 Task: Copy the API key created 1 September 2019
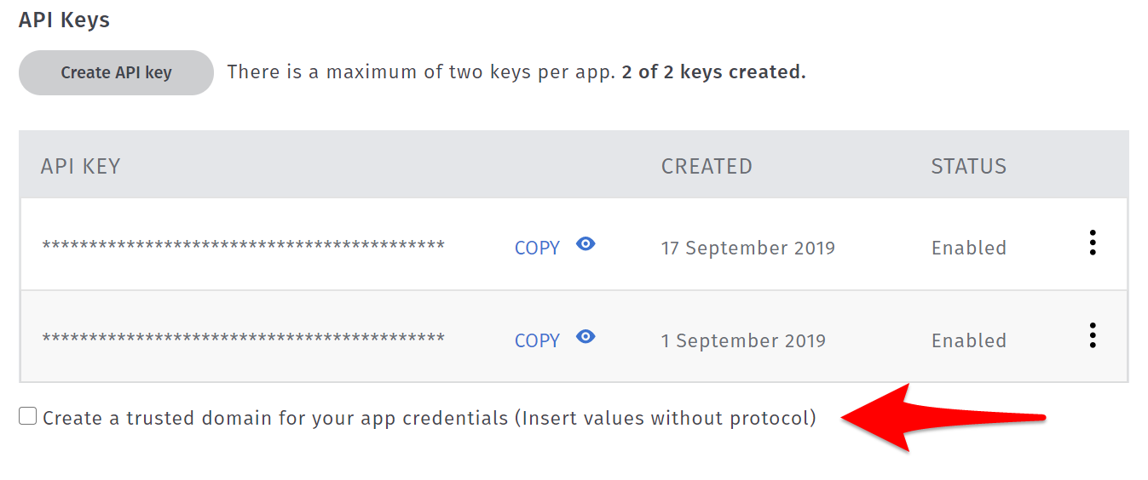tap(537, 341)
